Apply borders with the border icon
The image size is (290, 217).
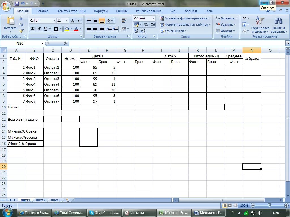(x=56, y=29)
